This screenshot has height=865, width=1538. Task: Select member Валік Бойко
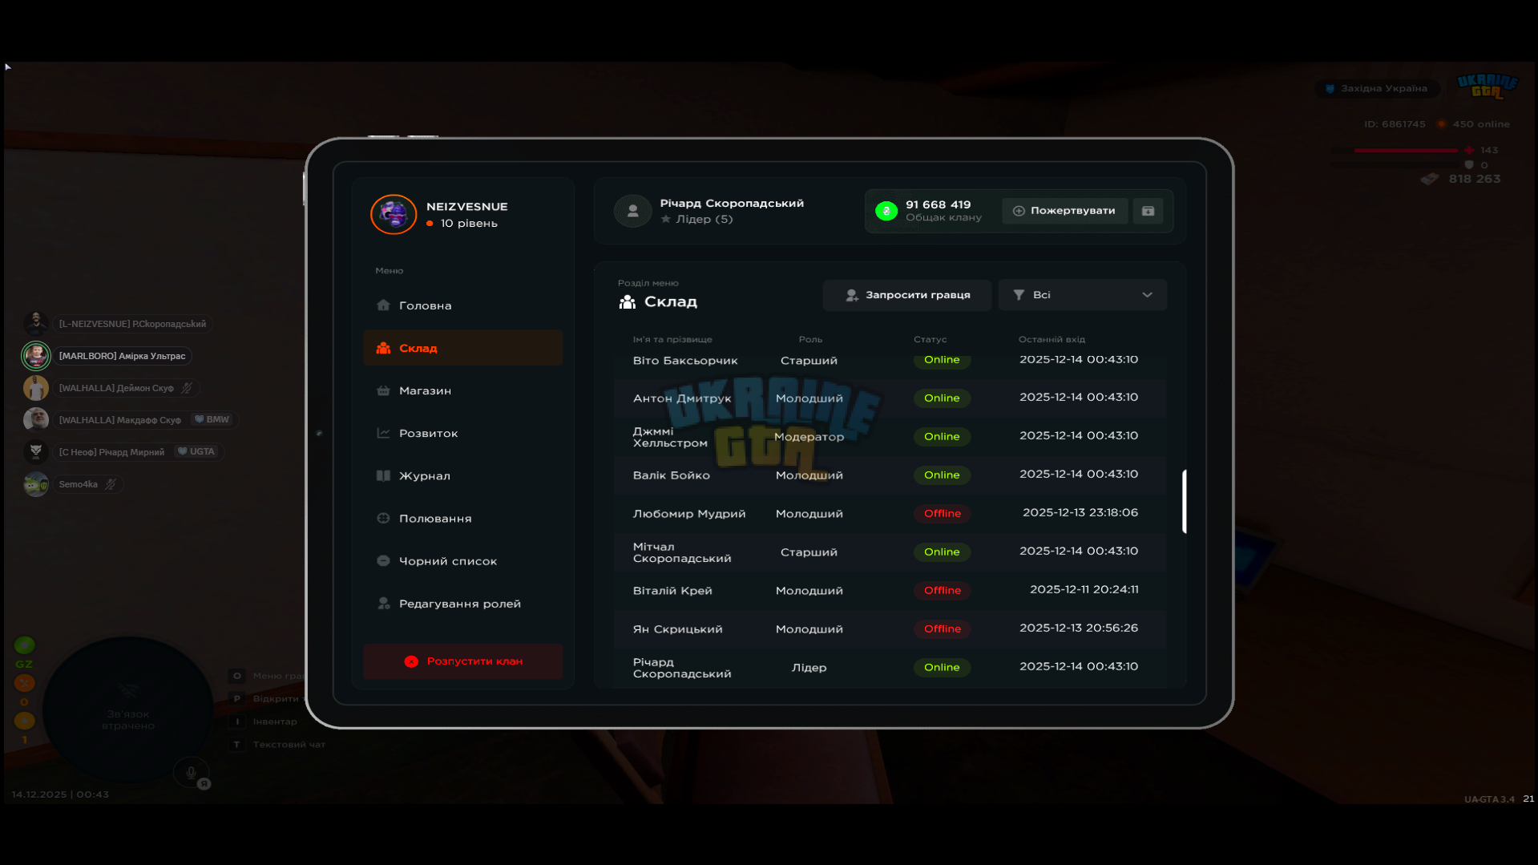(x=890, y=475)
